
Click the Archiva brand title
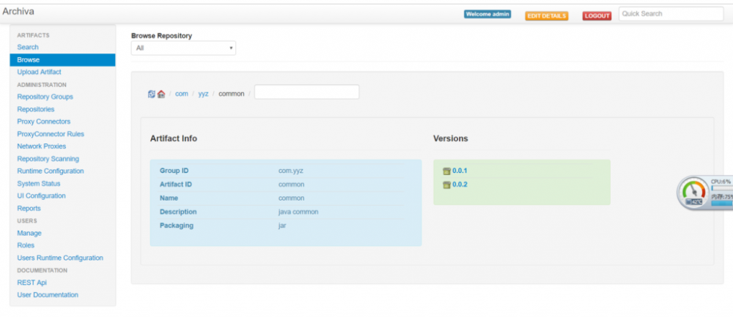[18, 12]
